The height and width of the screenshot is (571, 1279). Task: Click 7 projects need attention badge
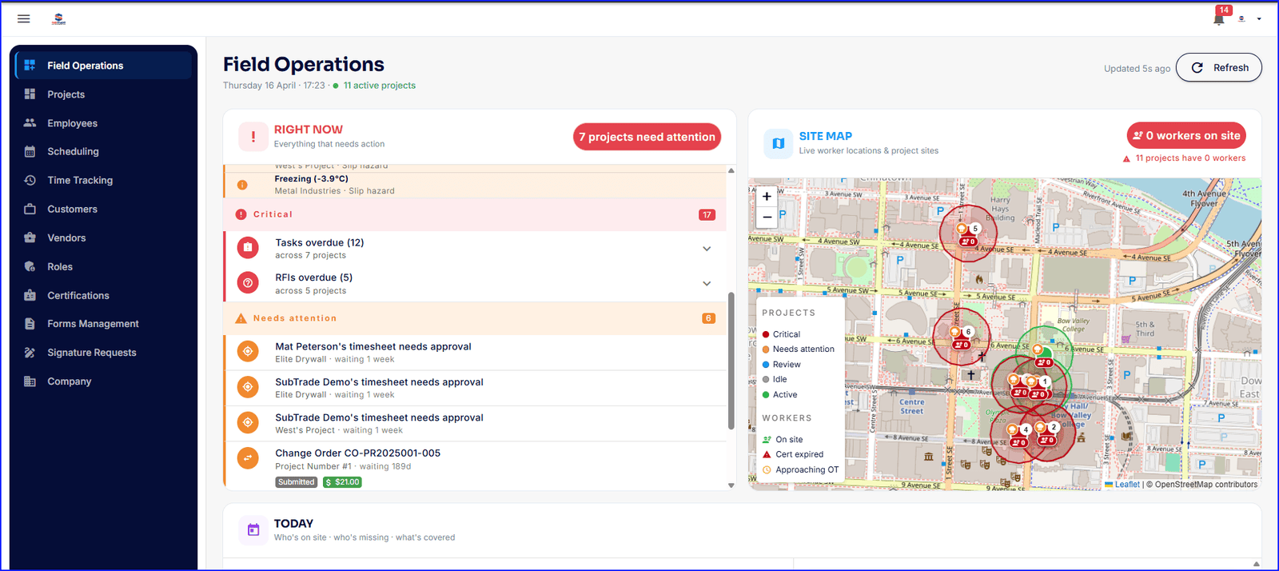[x=647, y=137]
